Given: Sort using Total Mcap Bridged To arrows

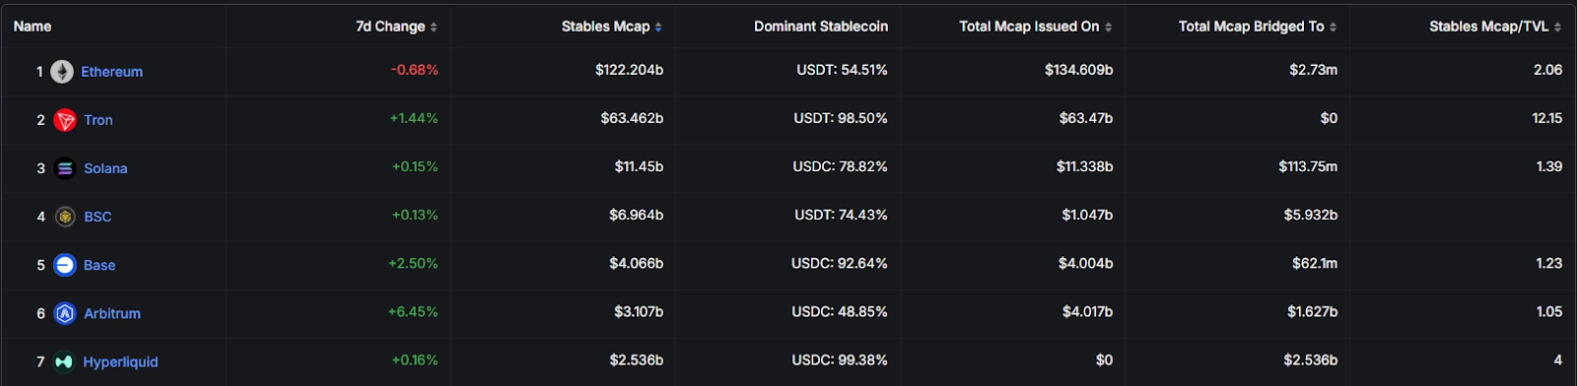Looking at the screenshot, I should pyautogui.click(x=1333, y=27).
